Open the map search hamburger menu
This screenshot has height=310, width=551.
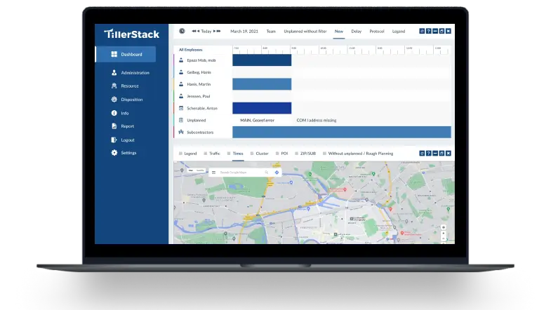(215, 172)
